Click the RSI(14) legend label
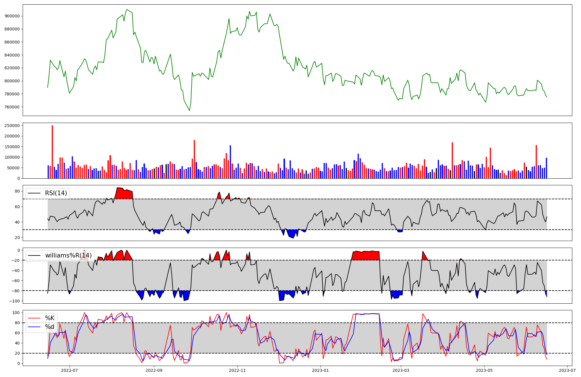This screenshot has height=377, width=581. (56, 193)
